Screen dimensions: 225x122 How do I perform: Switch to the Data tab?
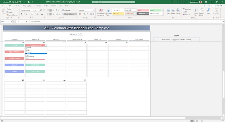[46, 6]
